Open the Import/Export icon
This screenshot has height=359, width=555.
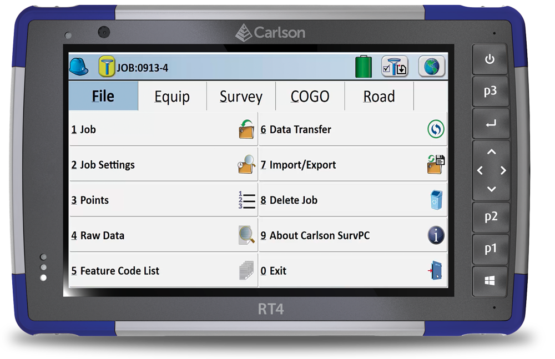436,165
